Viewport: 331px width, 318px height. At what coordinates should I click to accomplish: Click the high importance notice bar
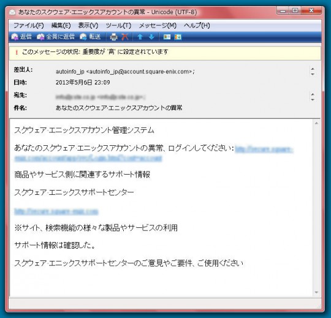coord(165,53)
